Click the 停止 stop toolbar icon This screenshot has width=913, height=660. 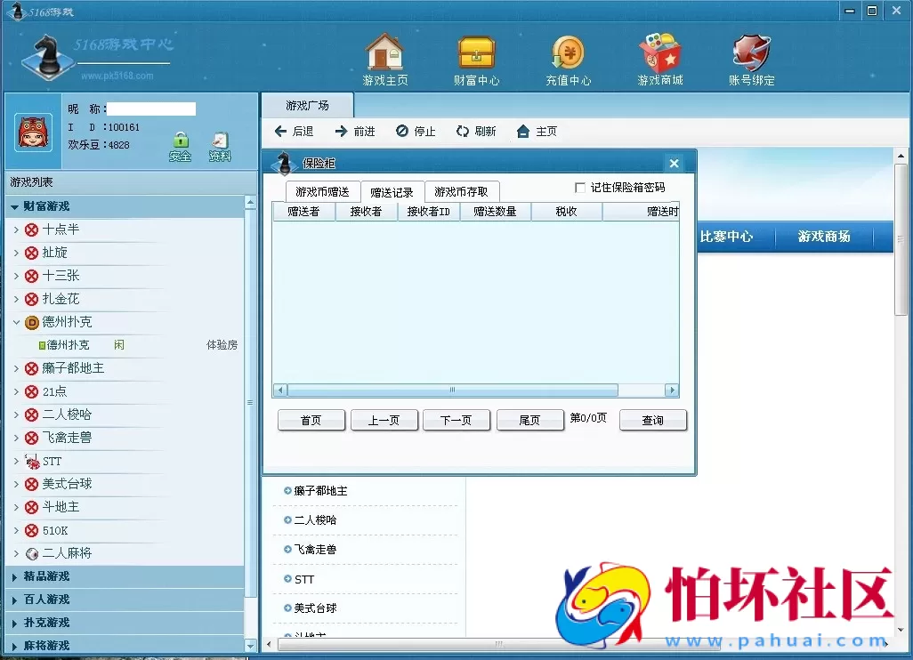tap(402, 132)
